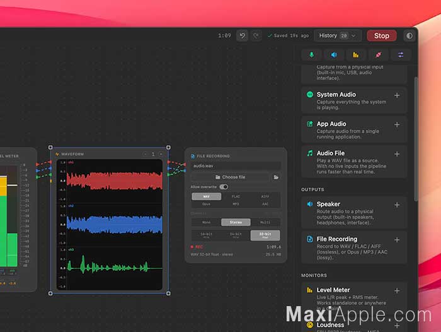Show monitor nodes via bar chart icon
This screenshot has height=332, width=441.
(356, 55)
